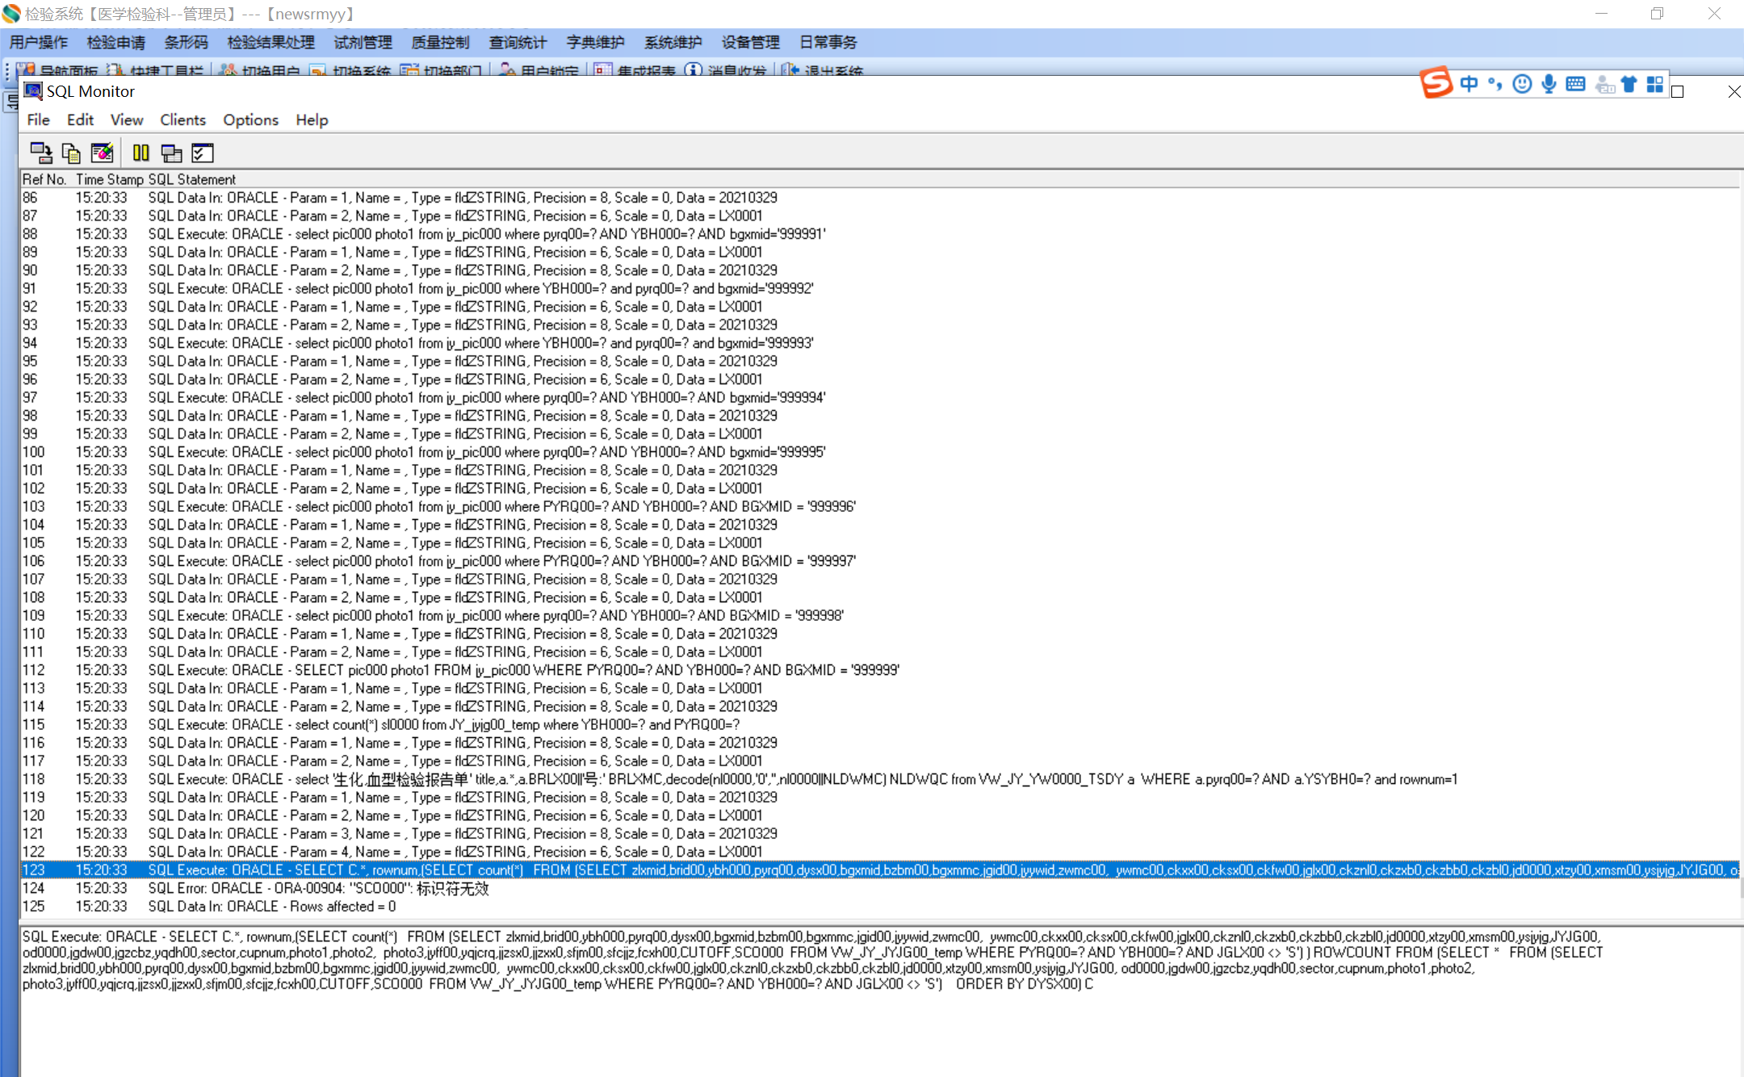Open the 质量控制 menu
Screen dimensions: 1744x1077
click(440, 42)
